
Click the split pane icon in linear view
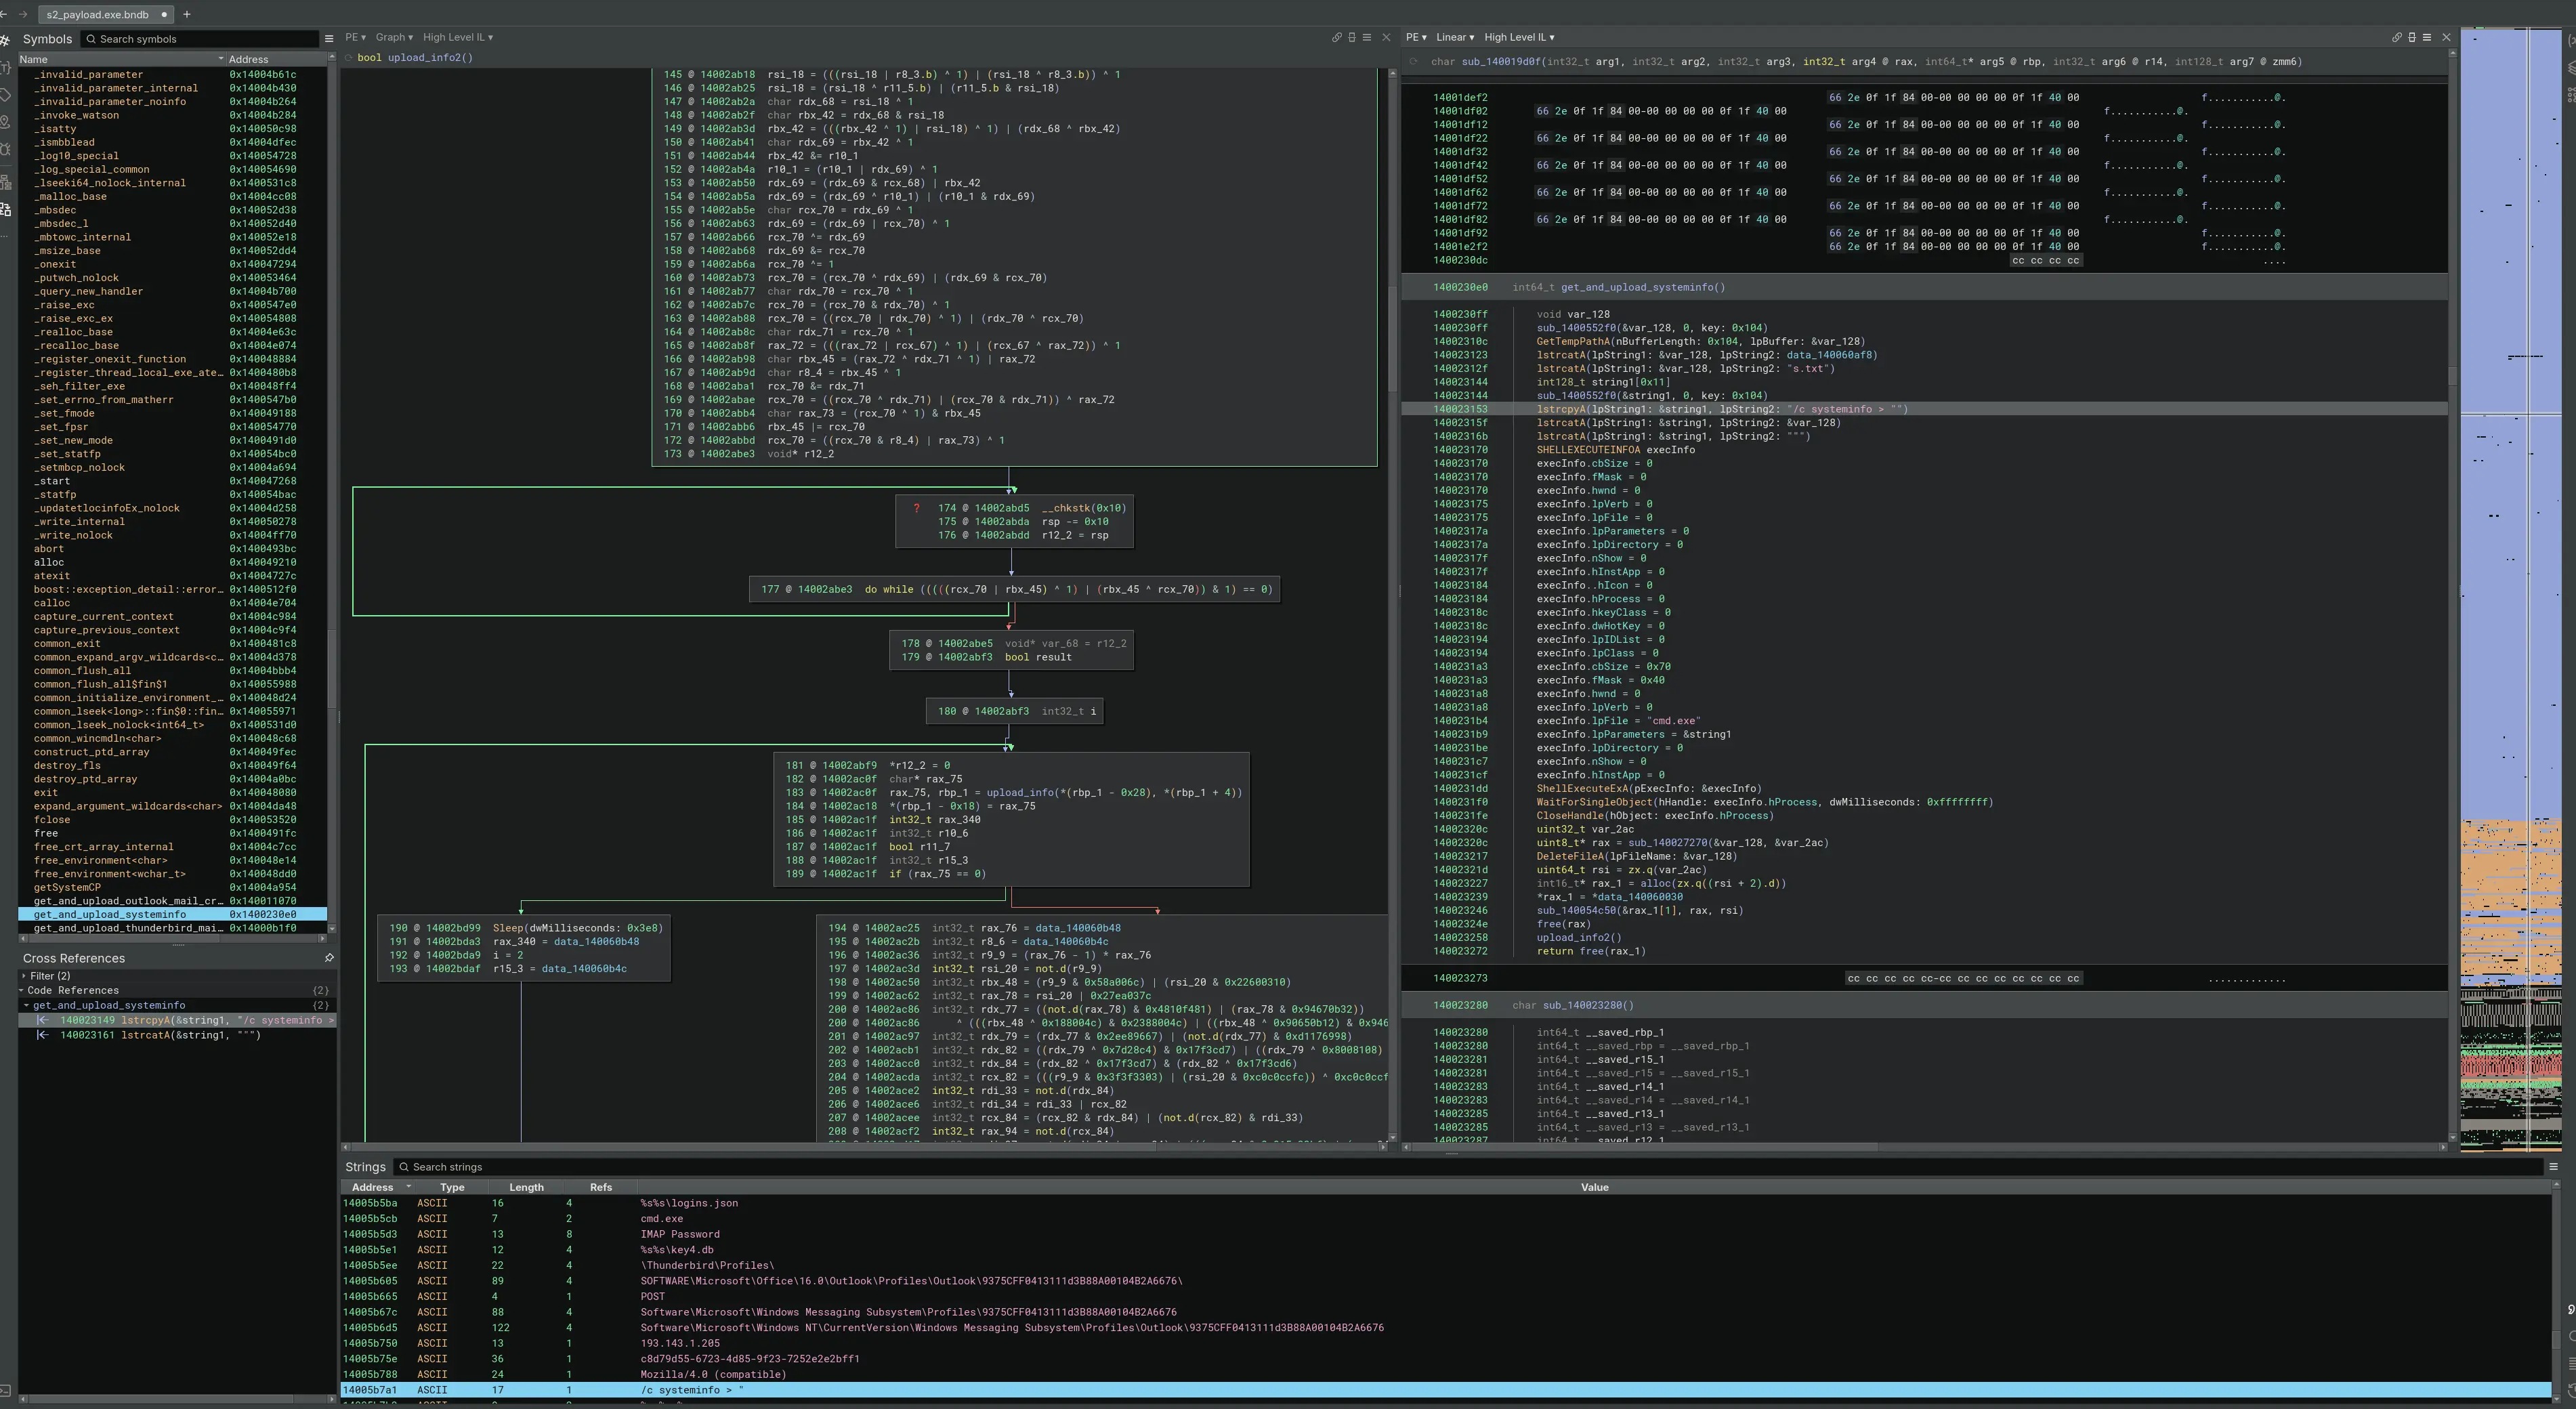click(2411, 37)
